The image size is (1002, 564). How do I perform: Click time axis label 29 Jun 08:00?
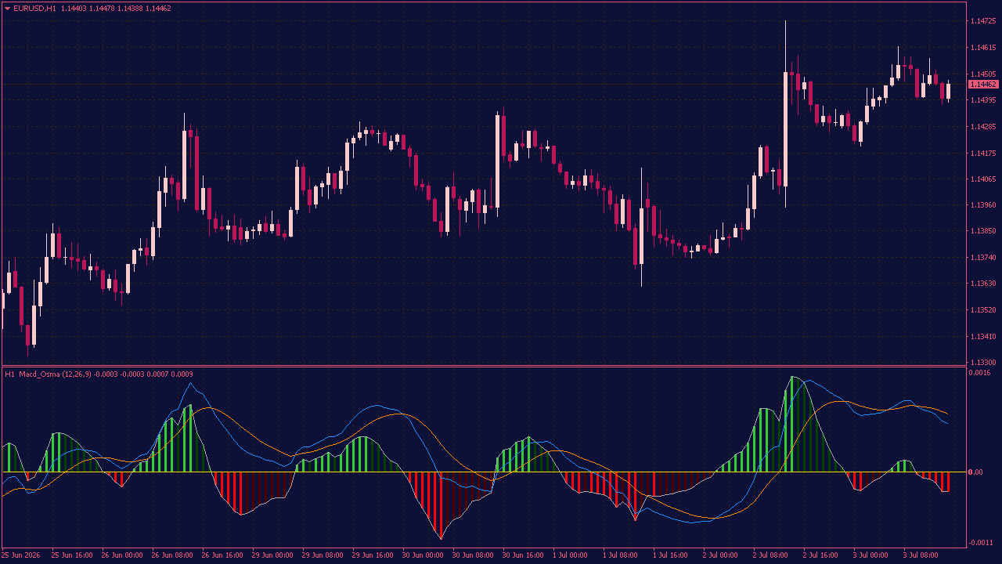[323, 555]
